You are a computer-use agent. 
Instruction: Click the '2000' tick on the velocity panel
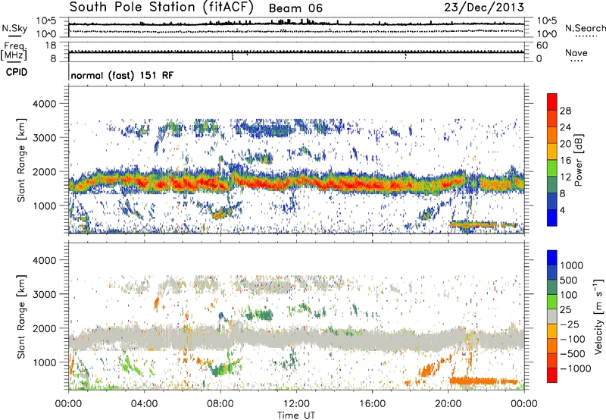point(44,328)
